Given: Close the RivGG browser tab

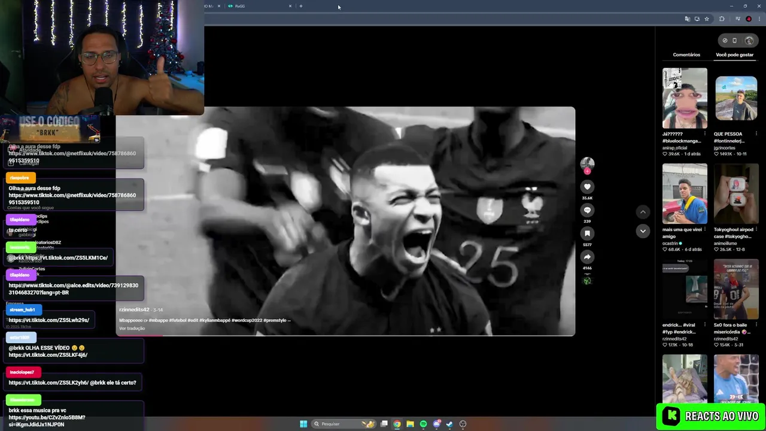Looking at the screenshot, I should (290, 6).
